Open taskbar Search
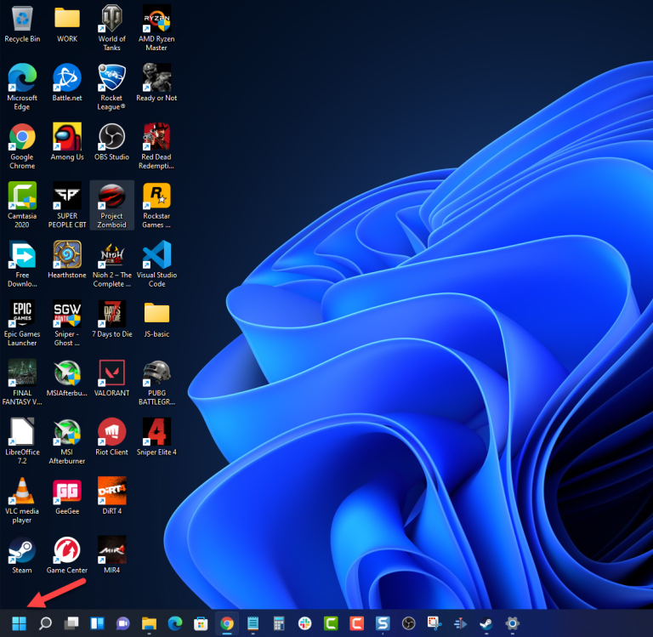The width and height of the screenshot is (653, 637). [x=45, y=623]
